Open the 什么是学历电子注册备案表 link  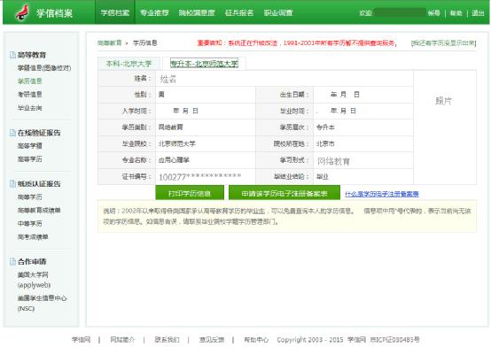click(x=382, y=194)
